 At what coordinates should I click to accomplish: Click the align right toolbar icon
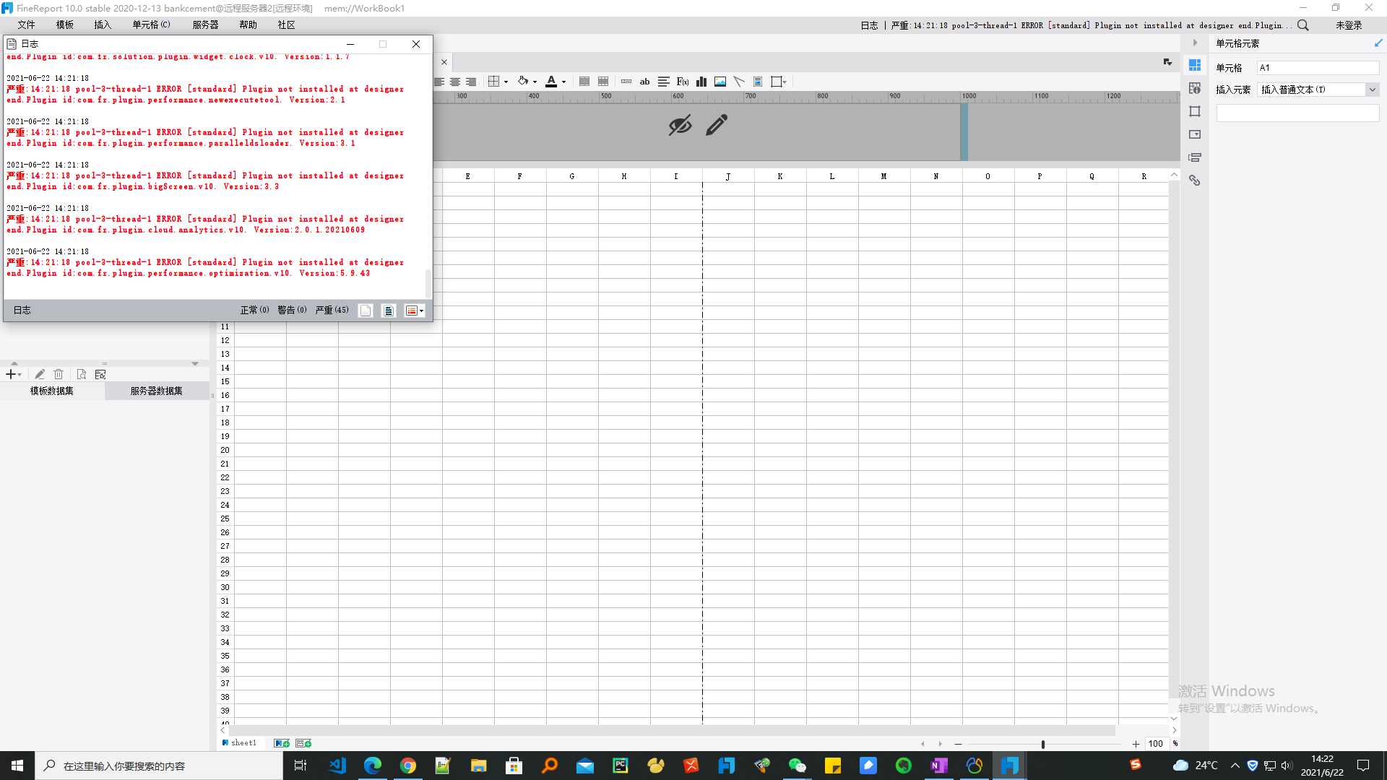pos(471,82)
